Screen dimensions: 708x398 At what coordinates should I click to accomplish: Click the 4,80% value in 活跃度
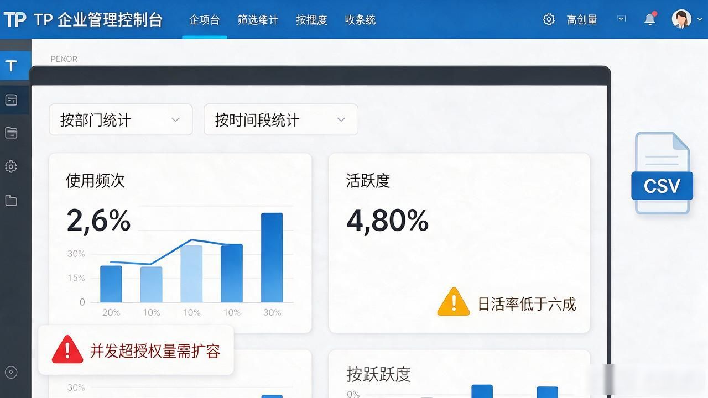point(387,220)
